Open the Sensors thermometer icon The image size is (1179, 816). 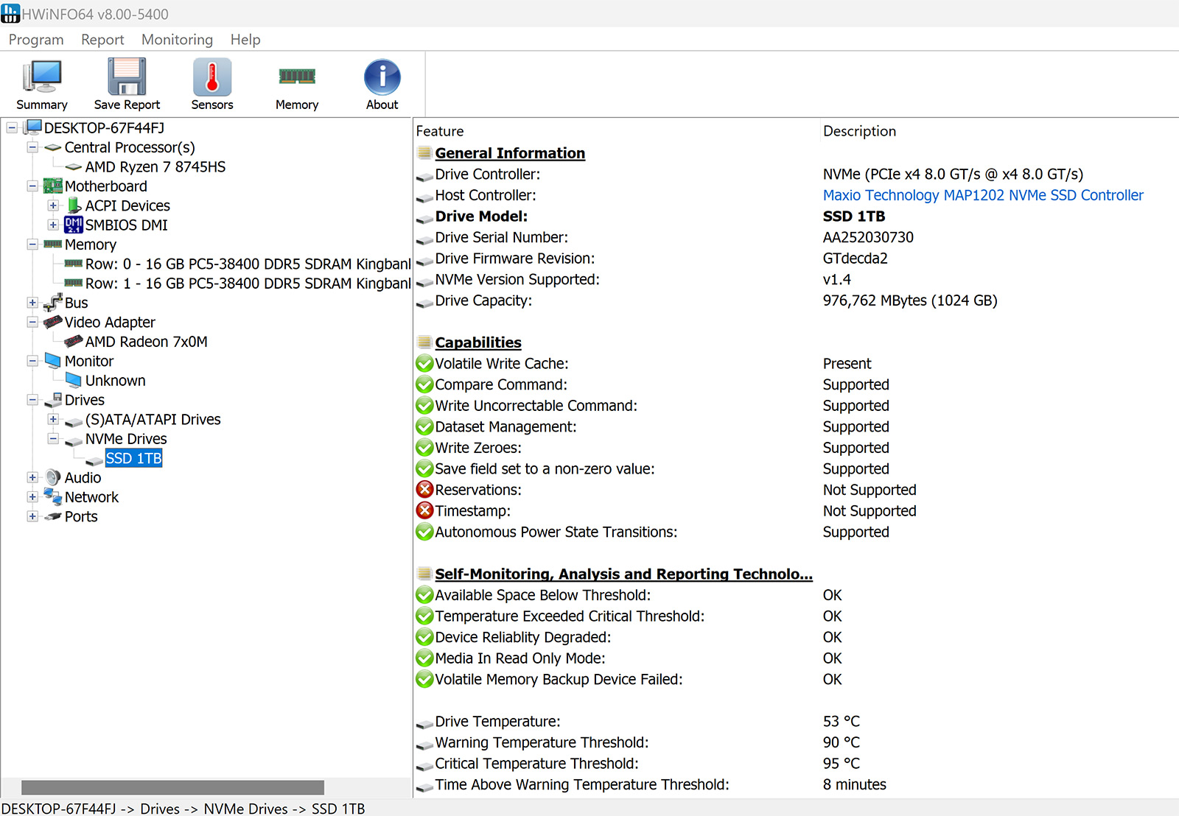212,77
